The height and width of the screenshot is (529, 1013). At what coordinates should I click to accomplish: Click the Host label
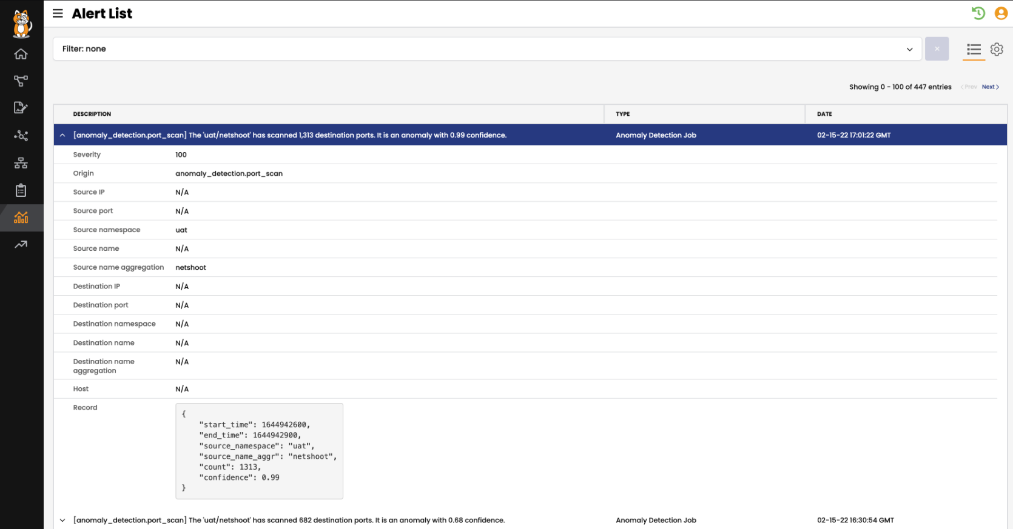pyautogui.click(x=81, y=388)
